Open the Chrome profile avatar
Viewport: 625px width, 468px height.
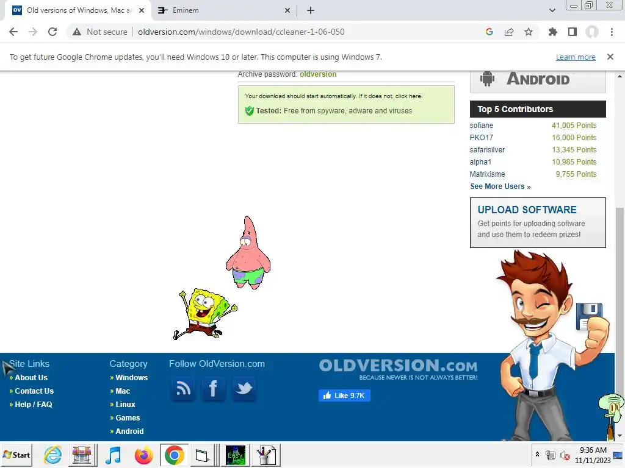pyautogui.click(x=592, y=32)
